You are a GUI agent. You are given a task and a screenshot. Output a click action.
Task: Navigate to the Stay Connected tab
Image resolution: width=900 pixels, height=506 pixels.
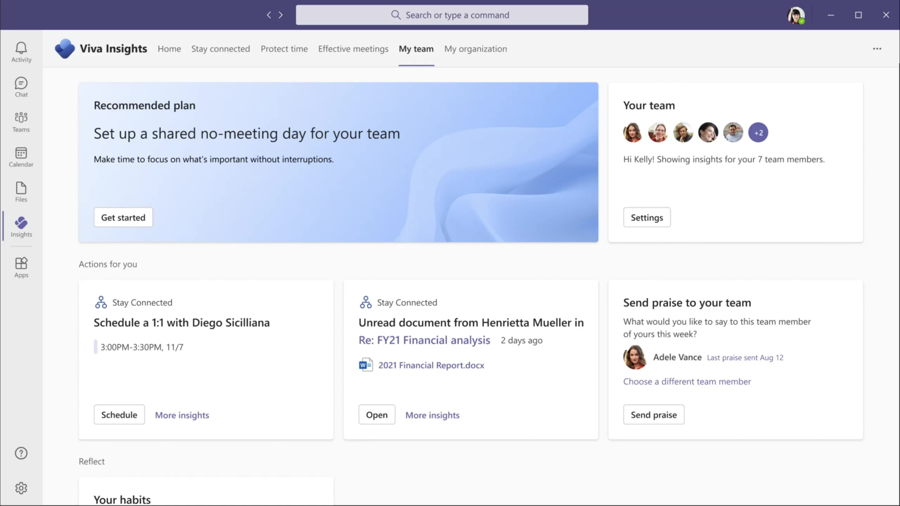221,48
